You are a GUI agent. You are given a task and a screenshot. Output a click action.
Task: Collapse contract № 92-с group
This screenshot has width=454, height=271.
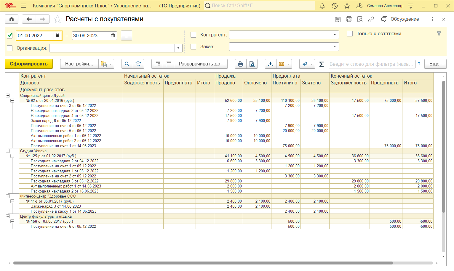tap(12, 101)
